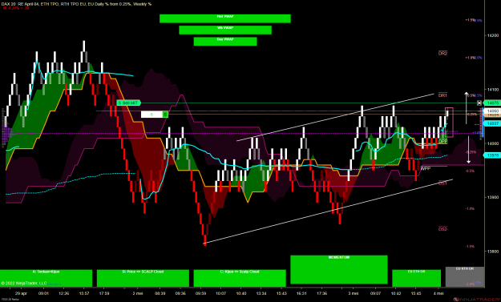Select the white down arrow drawing

tap(469, 150)
